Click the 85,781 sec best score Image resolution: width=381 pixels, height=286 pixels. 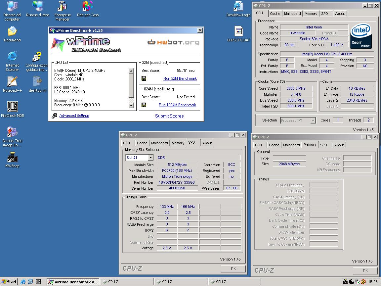tap(186, 71)
